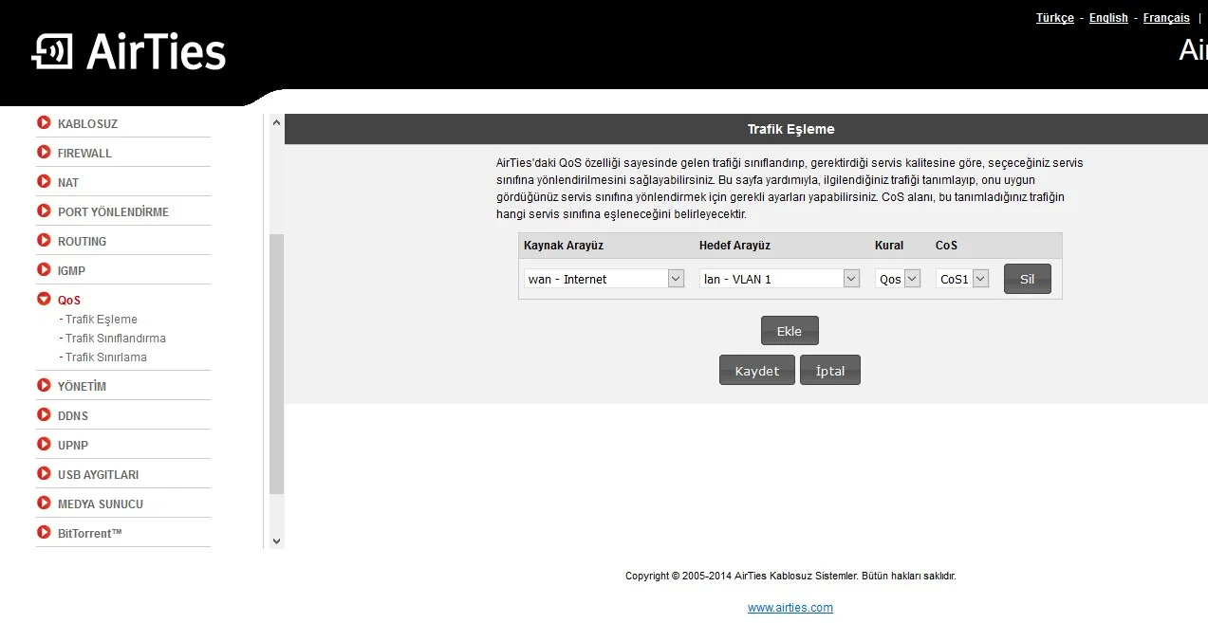The height and width of the screenshot is (623, 1208).
Task: Click the Kaydet button
Action: point(757,370)
